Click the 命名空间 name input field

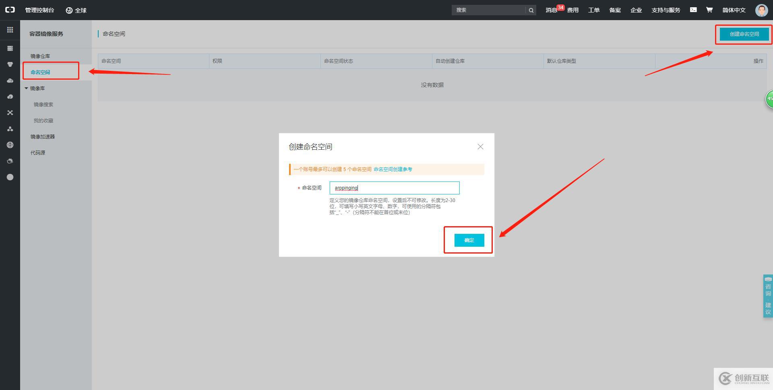[395, 188]
